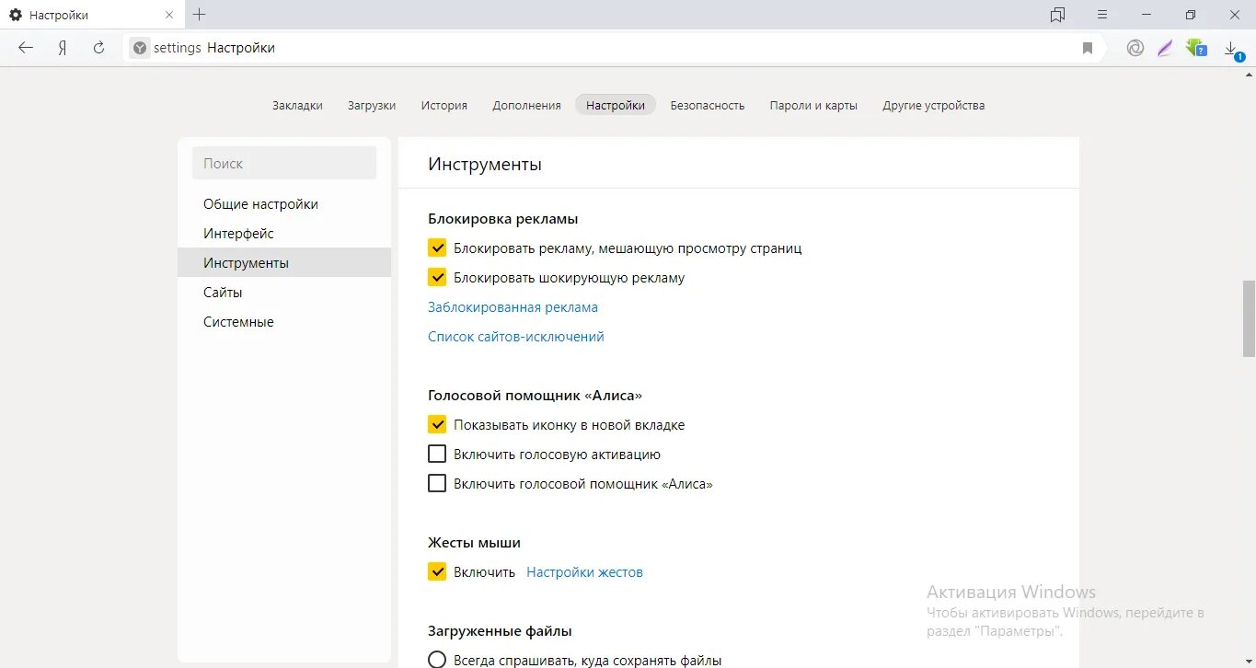Open the green shield extension icon

click(x=1196, y=48)
